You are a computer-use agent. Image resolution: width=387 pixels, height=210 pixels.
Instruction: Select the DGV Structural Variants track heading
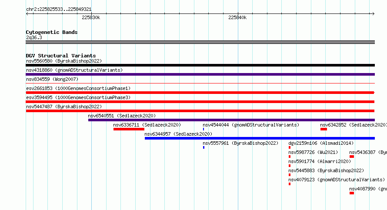(x=61, y=56)
